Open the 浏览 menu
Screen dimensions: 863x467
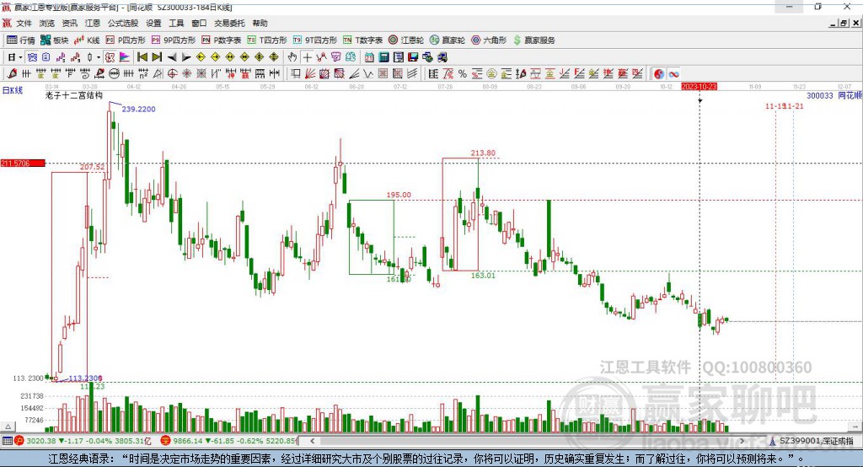pyautogui.click(x=47, y=23)
